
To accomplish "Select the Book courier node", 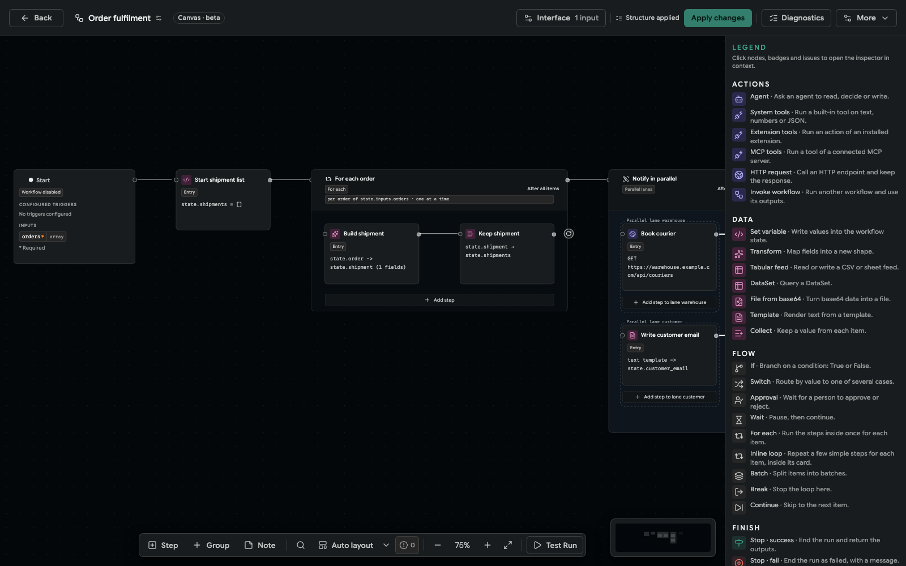I will pyautogui.click(x=669, y=258).
